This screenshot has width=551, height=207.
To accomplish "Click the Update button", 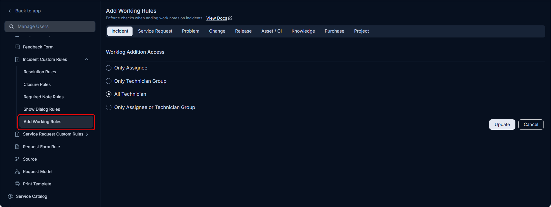I will (x=502, y=125).
